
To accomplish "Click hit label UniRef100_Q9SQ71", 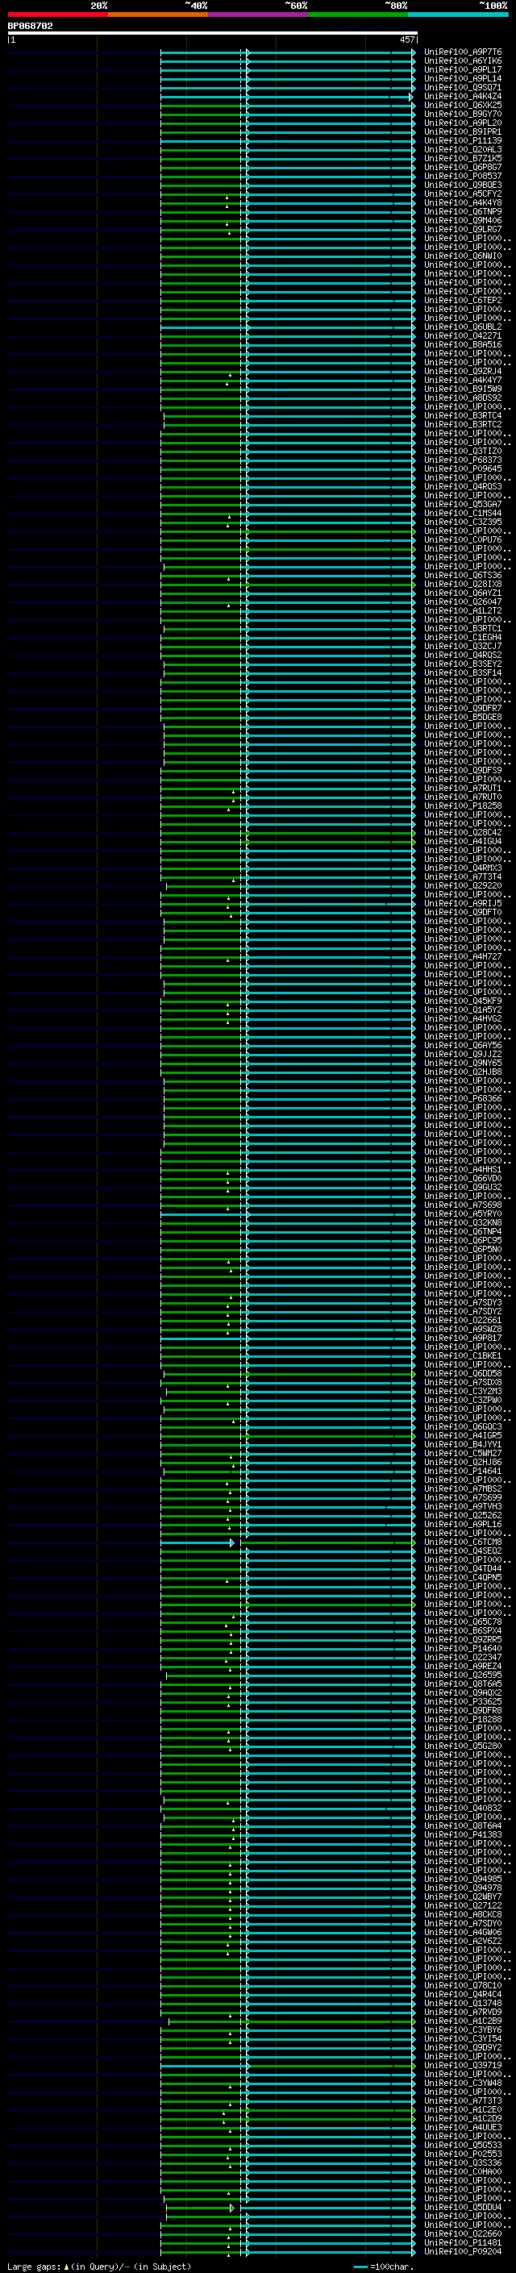I will point(463,87).
